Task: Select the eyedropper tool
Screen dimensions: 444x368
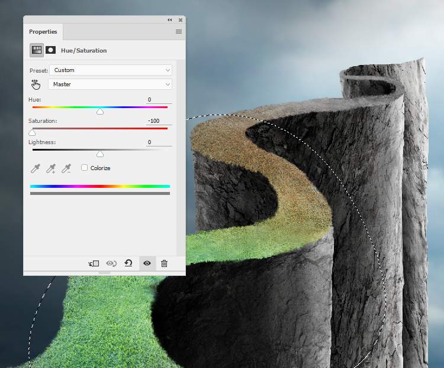Action: [36, 168]
